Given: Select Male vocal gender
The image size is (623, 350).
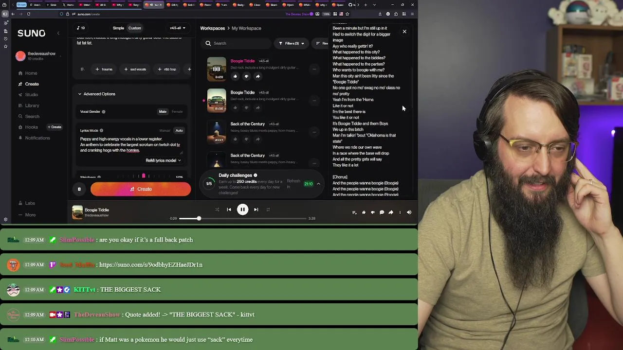Looking at the screenshot, I should click(x=163, y=112).
